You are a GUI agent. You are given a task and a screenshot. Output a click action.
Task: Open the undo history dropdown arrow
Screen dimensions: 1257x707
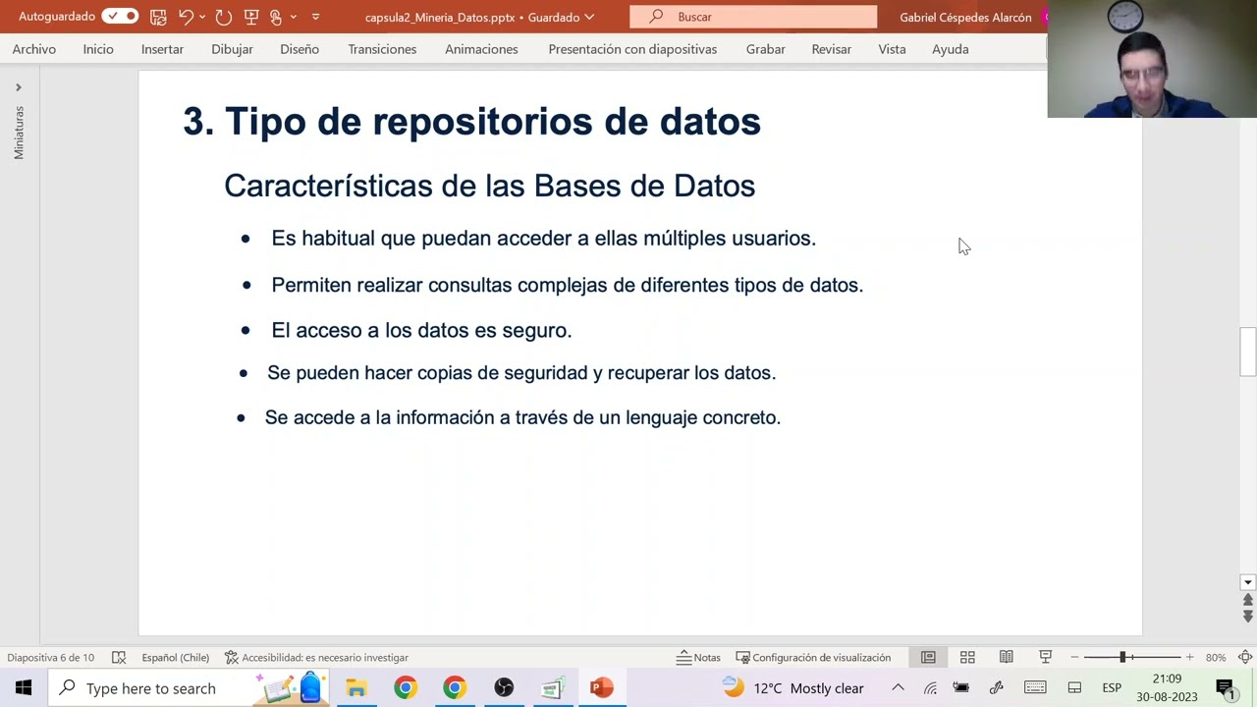[202, 17]
